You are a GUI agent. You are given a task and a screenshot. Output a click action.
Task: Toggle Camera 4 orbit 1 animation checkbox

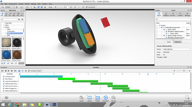pyautogui.click(x=4, y=77)
